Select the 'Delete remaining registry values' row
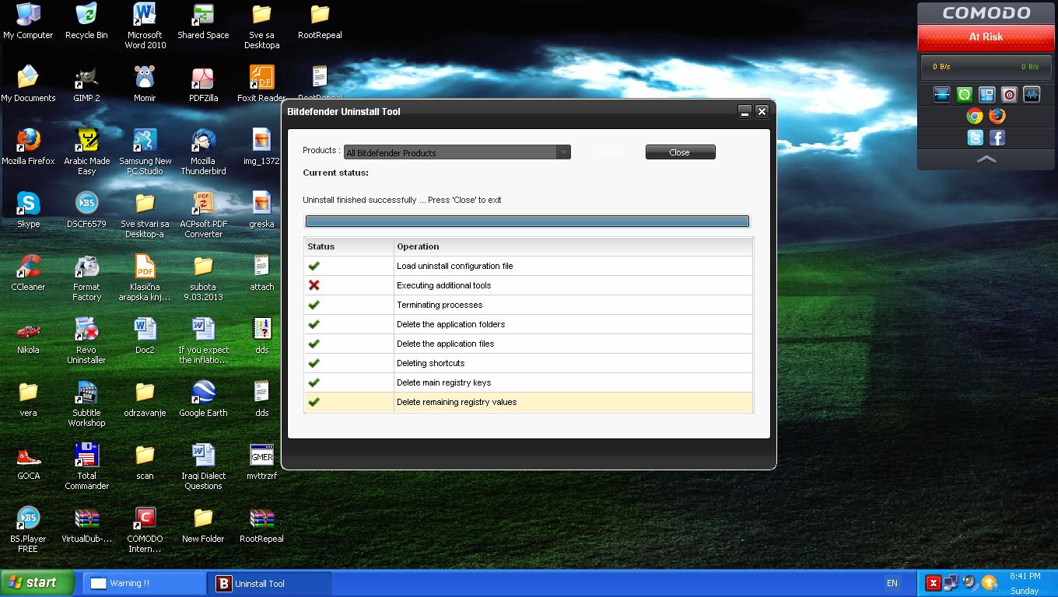The image size is (1058, 597). click(x=528, y=402)
